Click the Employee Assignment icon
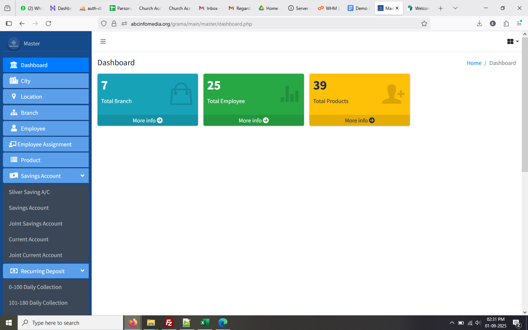The width and height of the screenshot is (528, 330). pos(12,144)
